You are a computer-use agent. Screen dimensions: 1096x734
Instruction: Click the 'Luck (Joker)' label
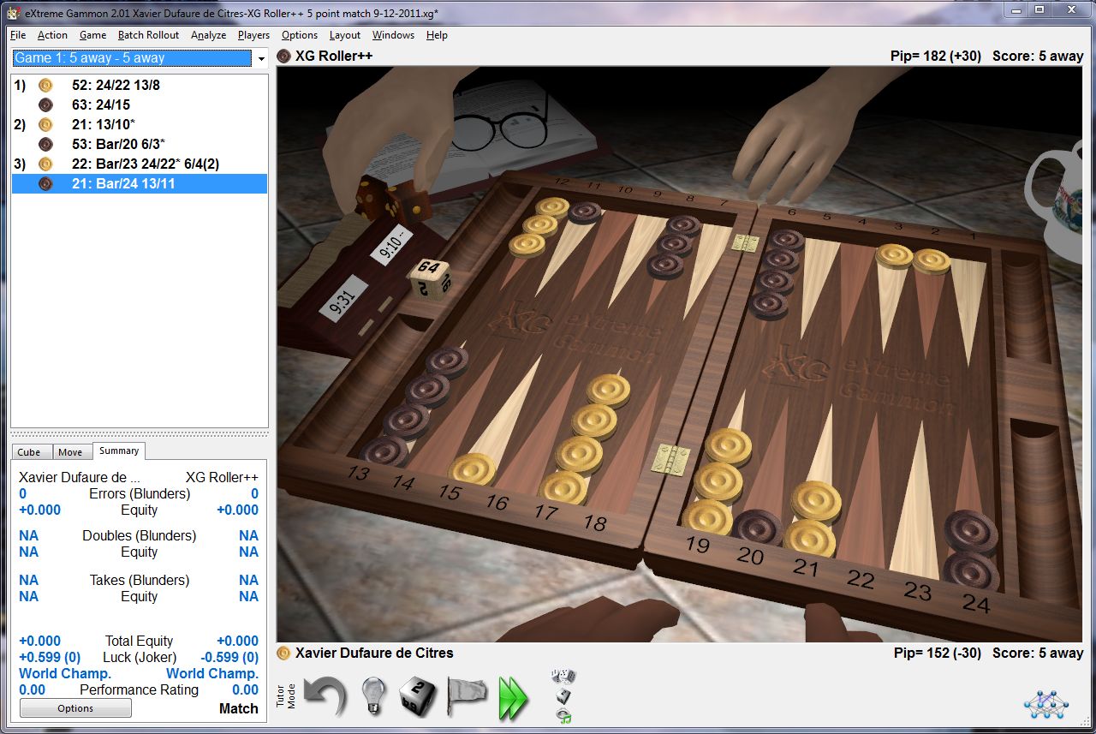(140, 657)
